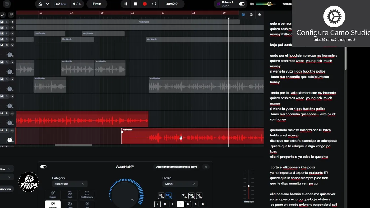Screen dimensions: 370x208
Task: Mute master output via speaker icon
Action: click(251, 4)
